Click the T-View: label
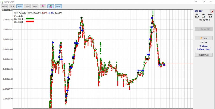This screenshot has width=215, height=109. tap(203, 46)
